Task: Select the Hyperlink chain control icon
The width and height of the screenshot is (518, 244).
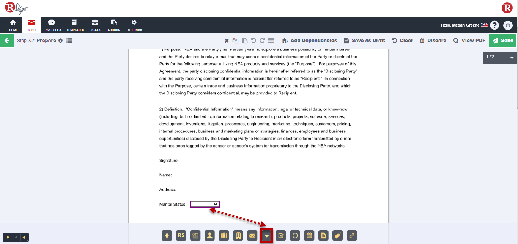Action: 352,236
